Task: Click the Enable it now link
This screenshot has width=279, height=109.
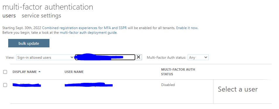Action: click(x=187, y=28)
